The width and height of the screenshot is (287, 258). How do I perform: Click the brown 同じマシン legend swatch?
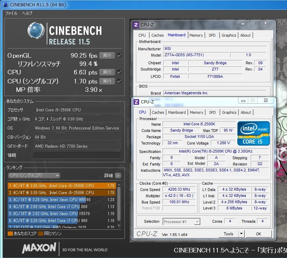pos(41,234)
